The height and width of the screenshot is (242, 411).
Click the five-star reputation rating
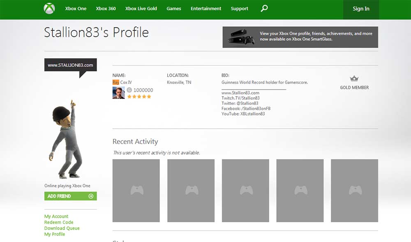(139, 97)
